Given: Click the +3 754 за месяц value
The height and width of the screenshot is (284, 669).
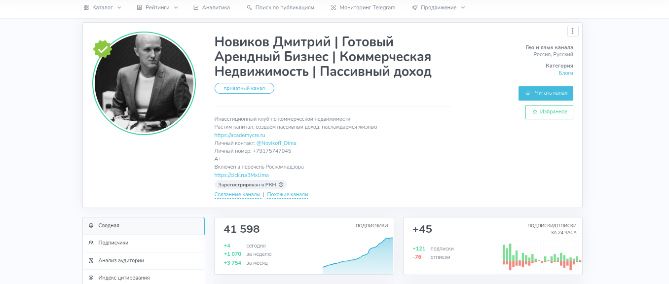Looking at the screenshot, I should coord(232,263).
